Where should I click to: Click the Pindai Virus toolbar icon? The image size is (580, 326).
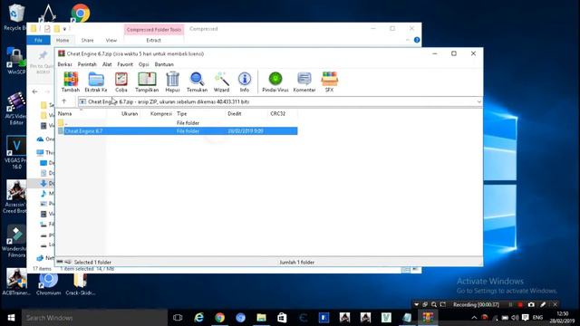(x=275, y=82)
